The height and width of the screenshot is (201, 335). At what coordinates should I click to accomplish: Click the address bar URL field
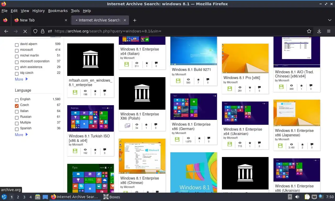pos(178,31)
